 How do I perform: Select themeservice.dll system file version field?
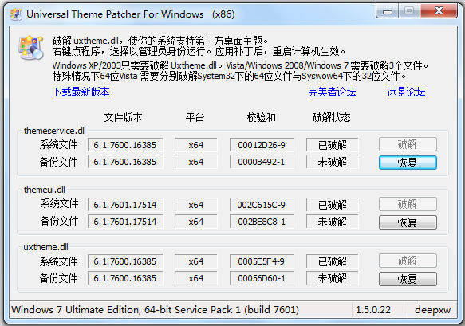tap(125, 145)
